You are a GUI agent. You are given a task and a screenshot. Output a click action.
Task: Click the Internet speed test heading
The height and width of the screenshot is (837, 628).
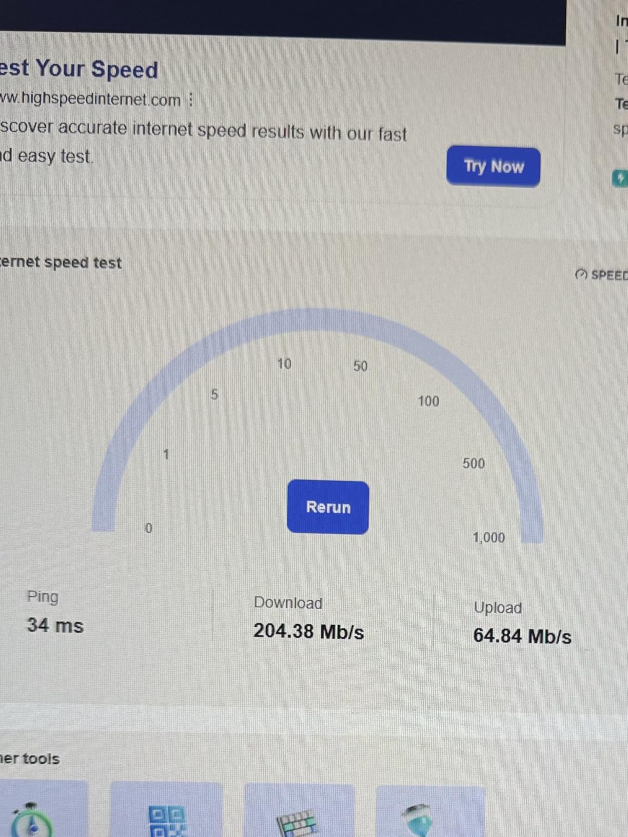pos(61,263)
